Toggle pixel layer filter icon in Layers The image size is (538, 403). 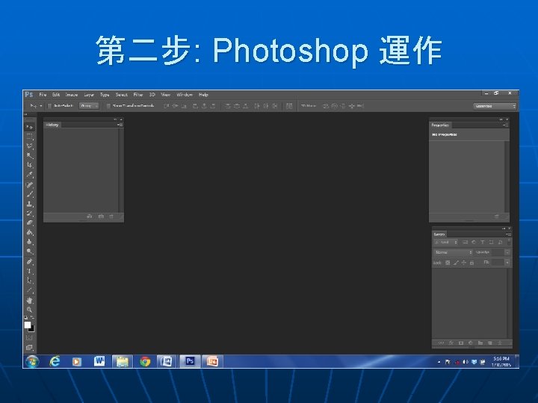pyautogui.click(x=465, y=243)
